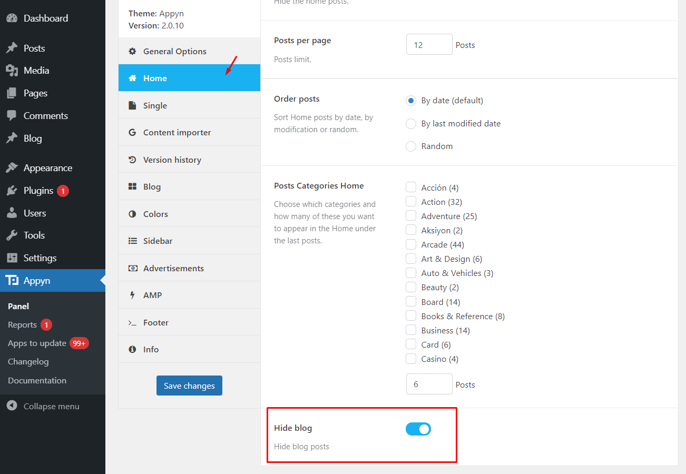Select the By date (default) radio

click(411, 101)
